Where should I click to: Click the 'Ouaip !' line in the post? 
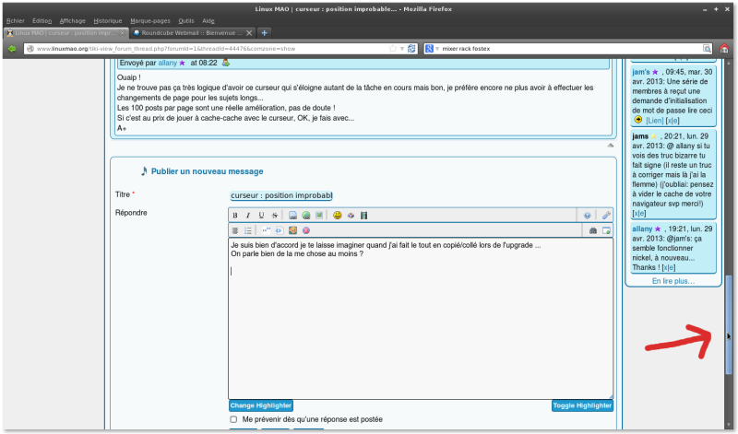point(129,77)
